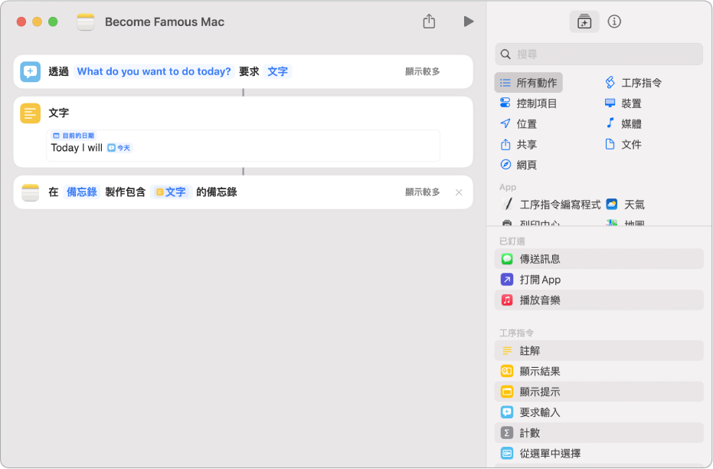Click the 傳送訊息 action
The height and width of the screenshot is (469, 713).
(599, 259)
